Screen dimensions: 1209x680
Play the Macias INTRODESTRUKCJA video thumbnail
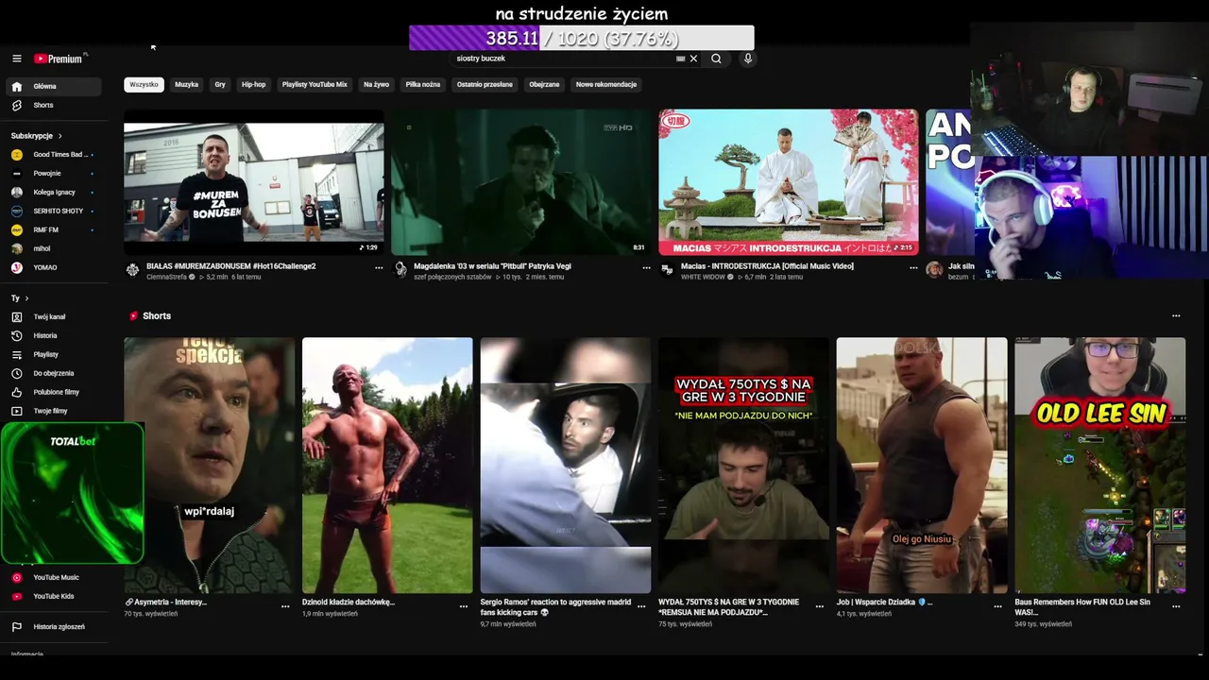click(789, 182)
